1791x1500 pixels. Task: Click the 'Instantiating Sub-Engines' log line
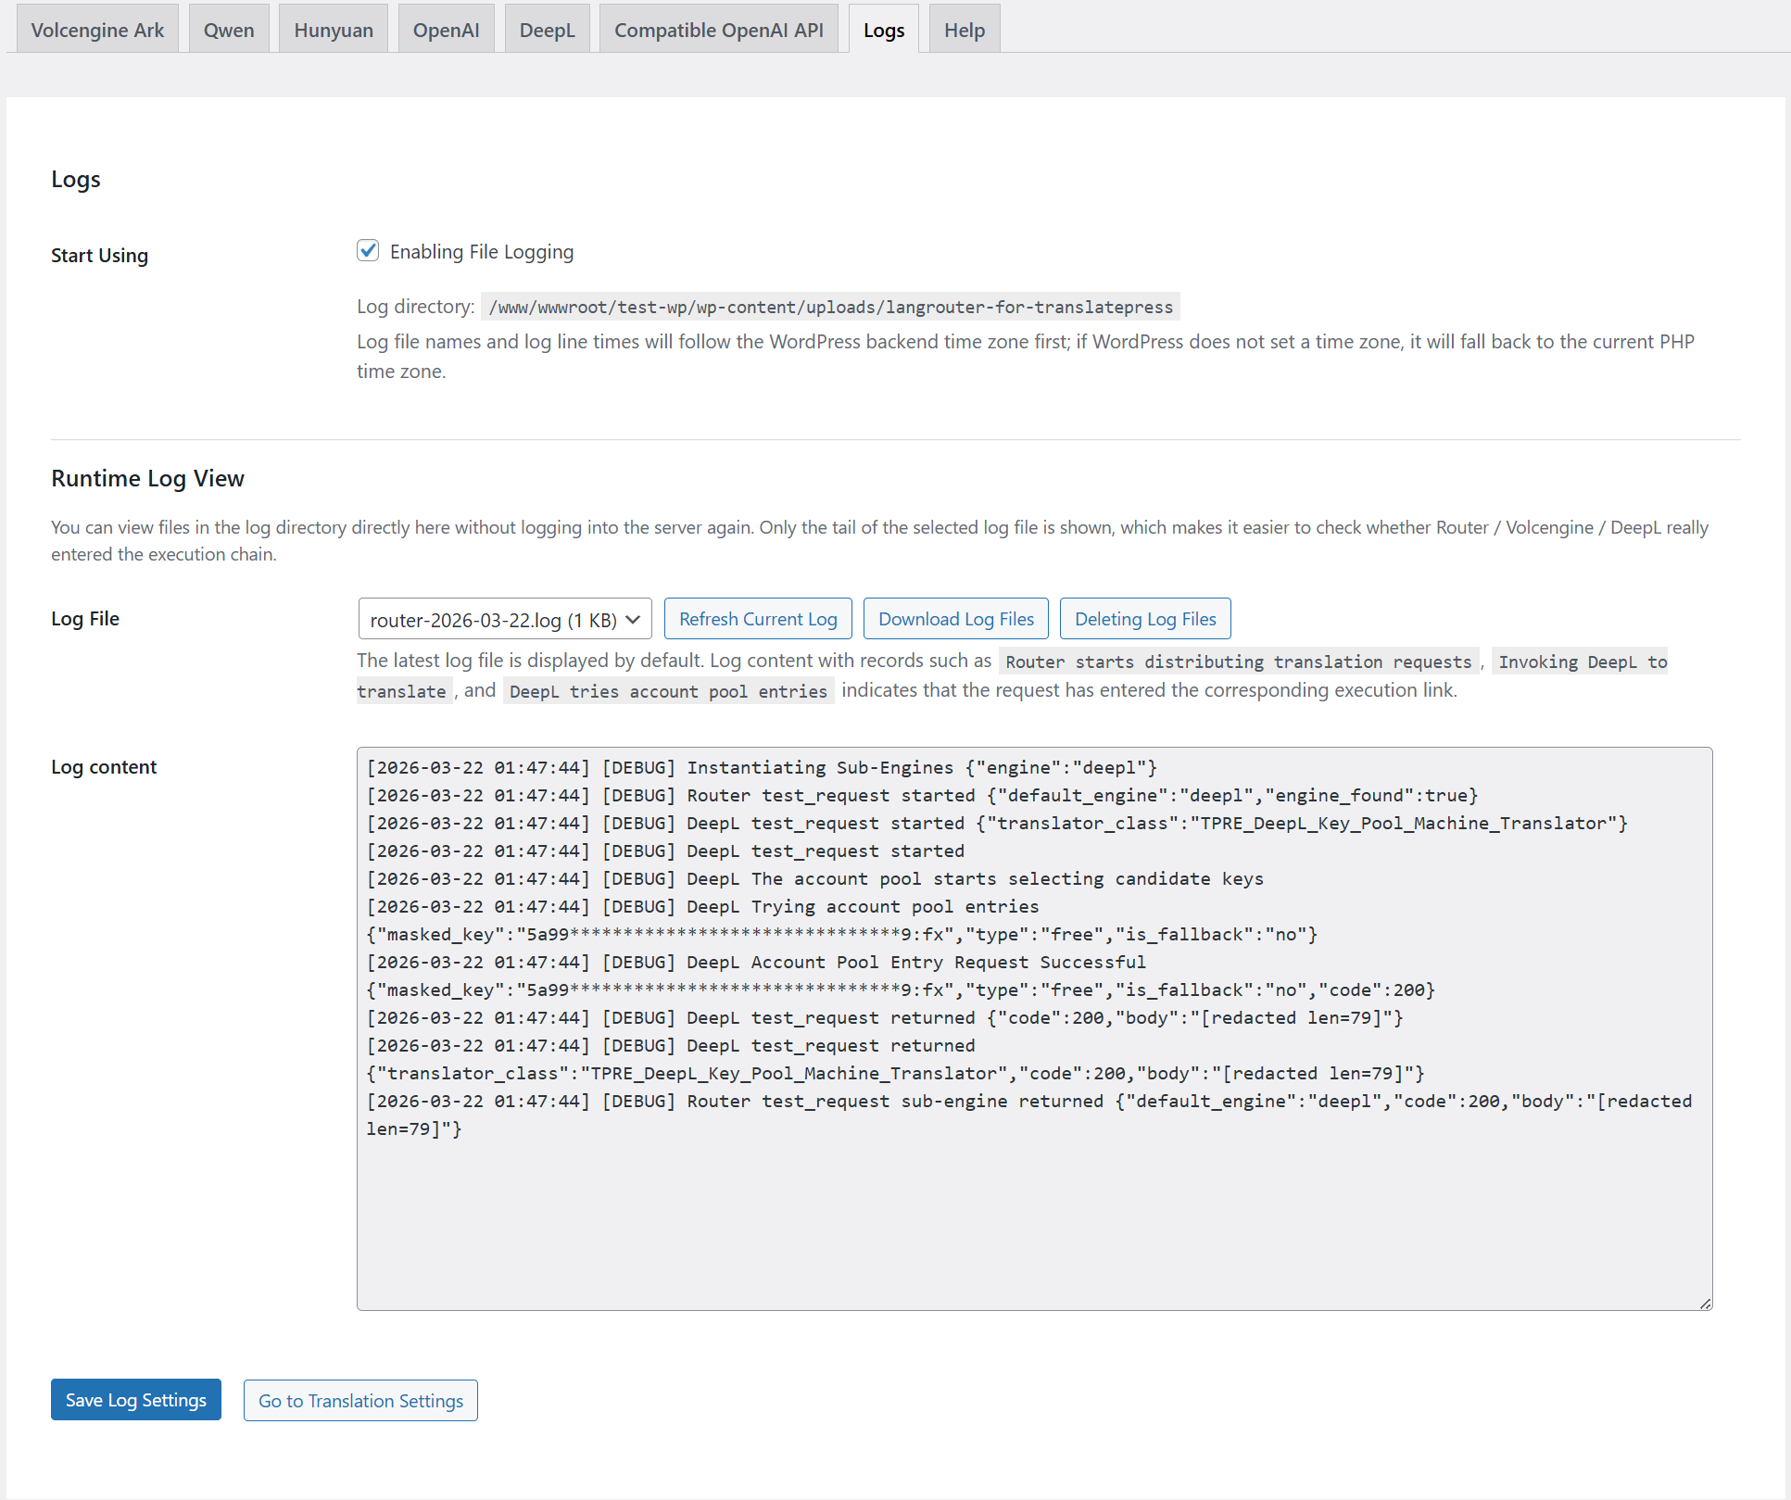762,767
